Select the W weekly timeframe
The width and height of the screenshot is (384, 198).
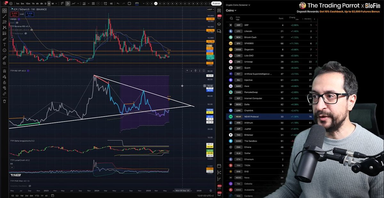pyautogui.click(x=49, y=4)
